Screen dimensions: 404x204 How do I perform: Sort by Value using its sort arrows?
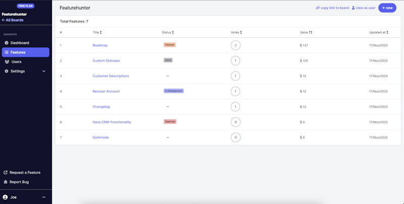[311, 32]
